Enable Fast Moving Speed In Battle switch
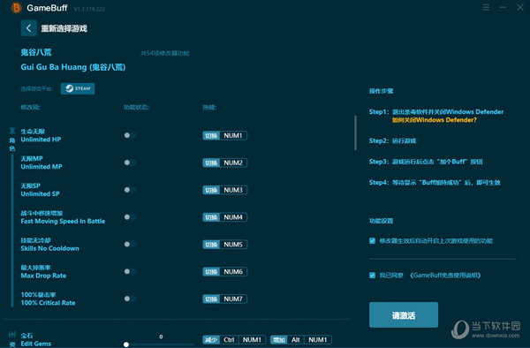Image resolution: width=530 pixels, height=348 pixels. [130, 217]
